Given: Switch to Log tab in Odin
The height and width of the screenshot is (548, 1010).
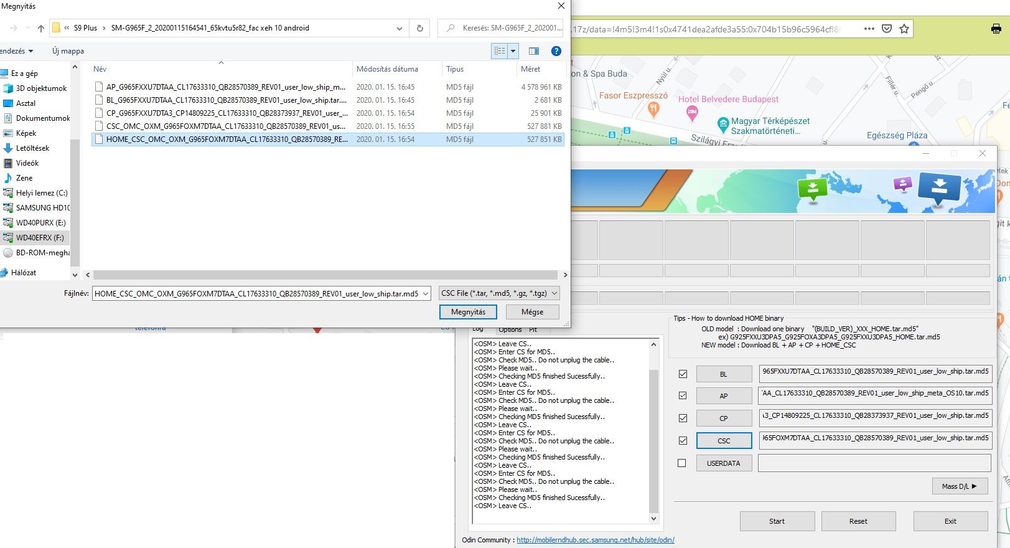Looking at the screenshot, I should coord(478,329).
